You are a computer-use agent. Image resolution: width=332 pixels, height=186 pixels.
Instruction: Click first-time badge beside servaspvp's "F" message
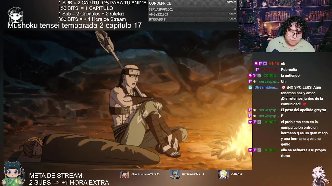[250, 116]
